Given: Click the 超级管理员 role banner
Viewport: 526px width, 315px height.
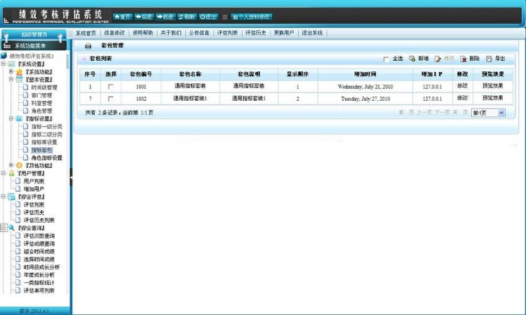Looking at the screenshot, I should (x=34, y=34).
